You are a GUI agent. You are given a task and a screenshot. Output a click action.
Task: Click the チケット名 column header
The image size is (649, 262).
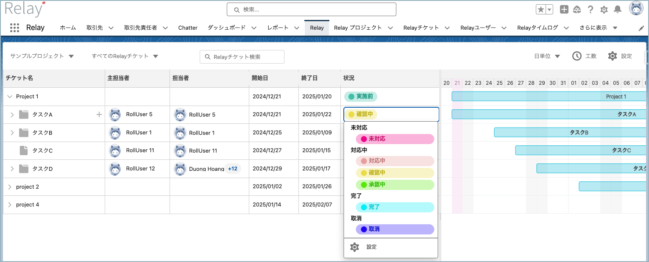(54, 78)
